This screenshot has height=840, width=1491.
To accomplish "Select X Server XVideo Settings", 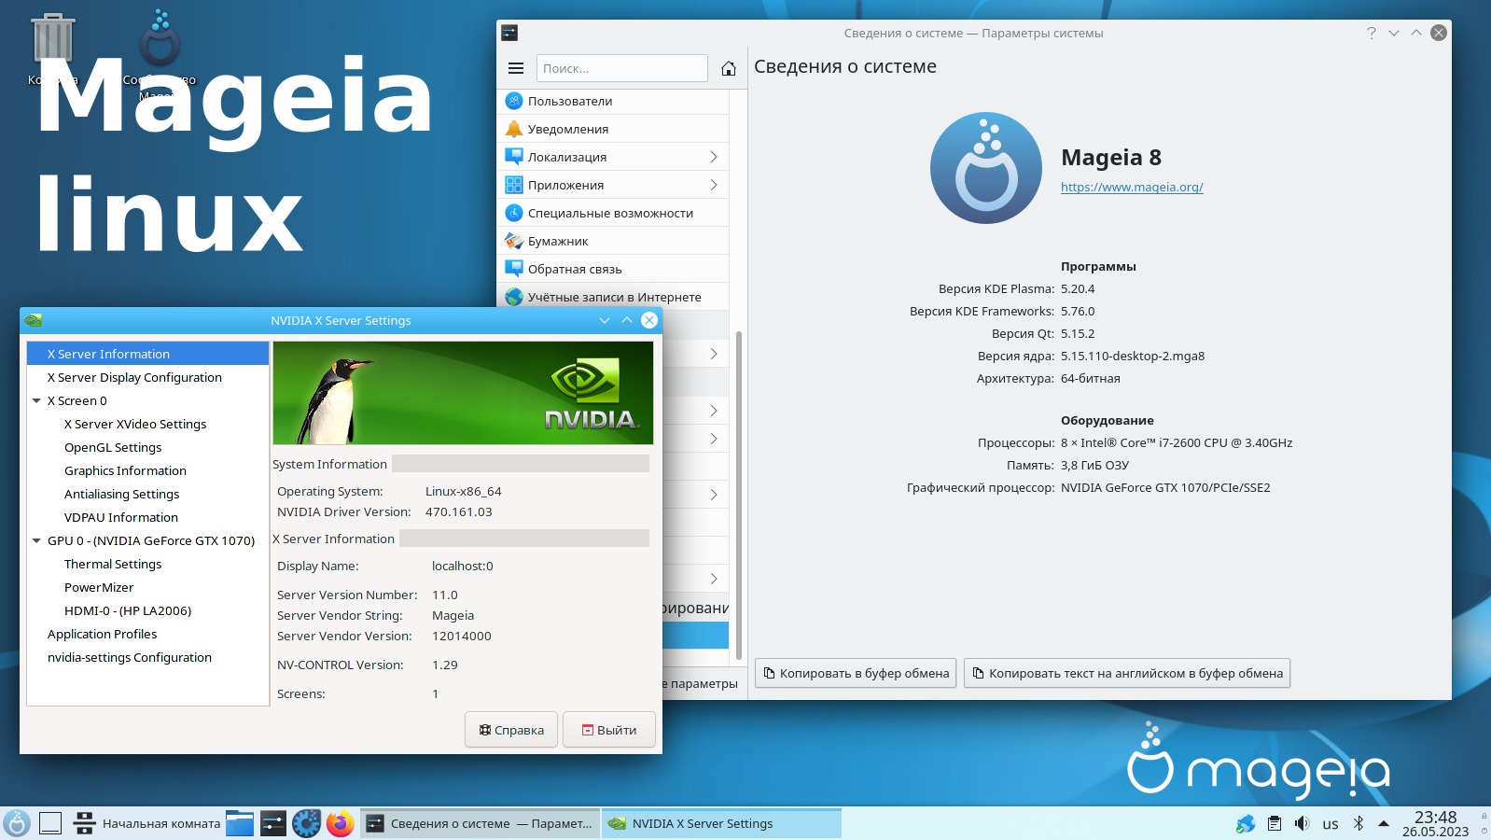I will tap(135, 424).
